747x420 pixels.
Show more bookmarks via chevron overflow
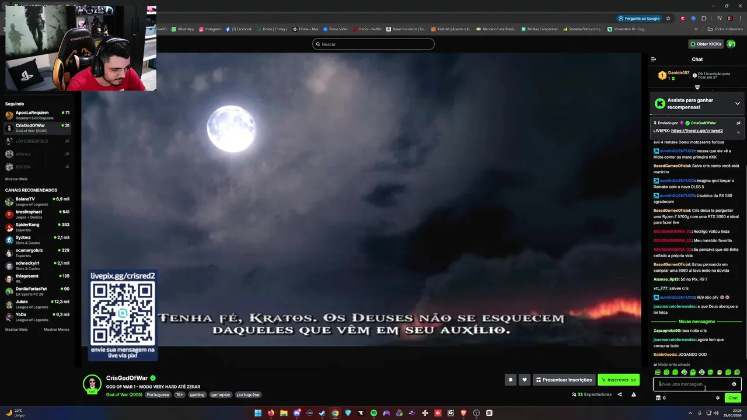coord(696,29)
